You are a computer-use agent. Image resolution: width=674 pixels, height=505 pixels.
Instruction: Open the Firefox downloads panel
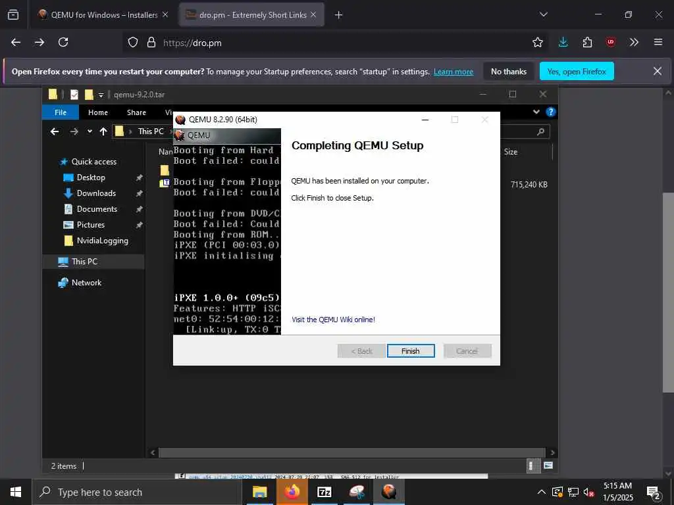click(563, 42)
